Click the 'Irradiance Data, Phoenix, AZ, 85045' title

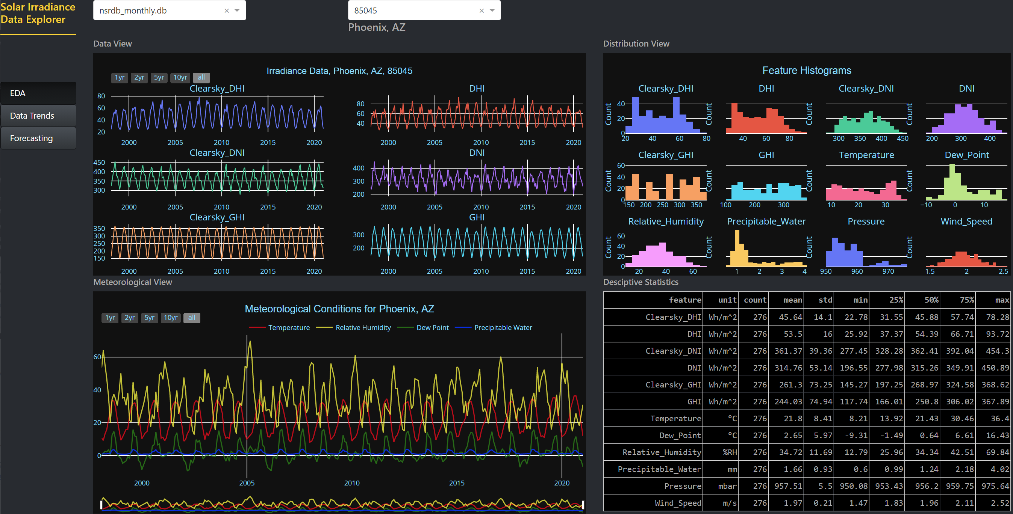point(339,71)
